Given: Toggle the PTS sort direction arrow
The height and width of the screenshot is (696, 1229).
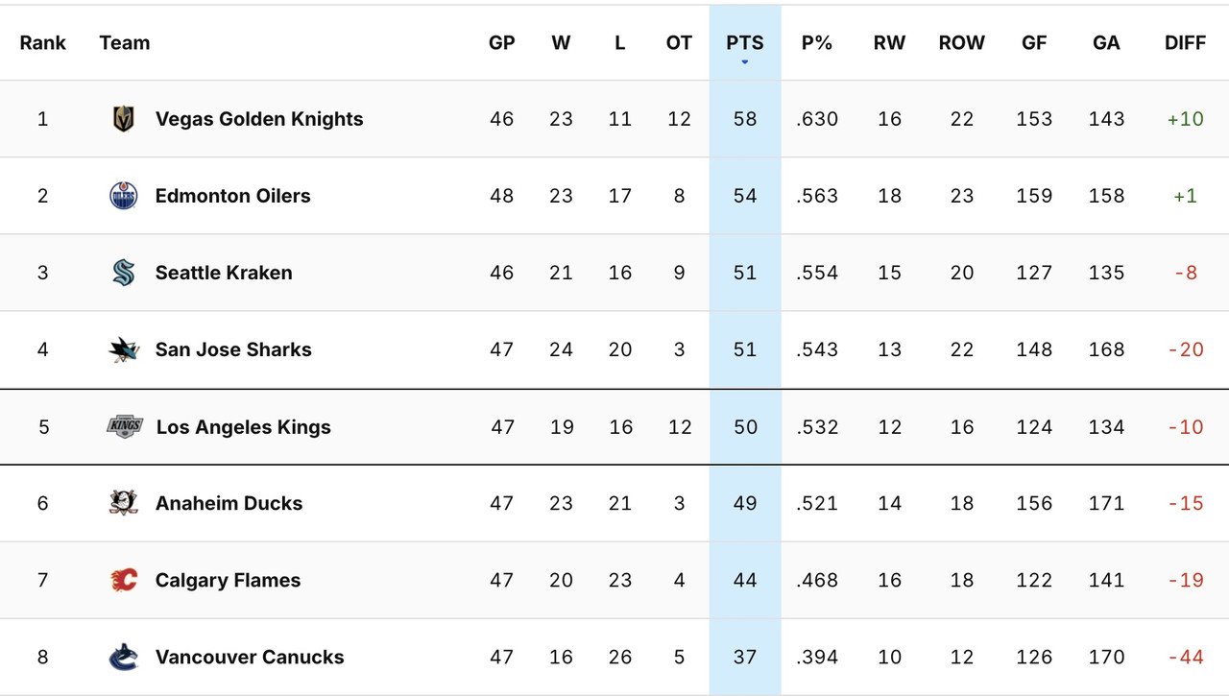Looking at the screenshot, I should click(744, 60).
